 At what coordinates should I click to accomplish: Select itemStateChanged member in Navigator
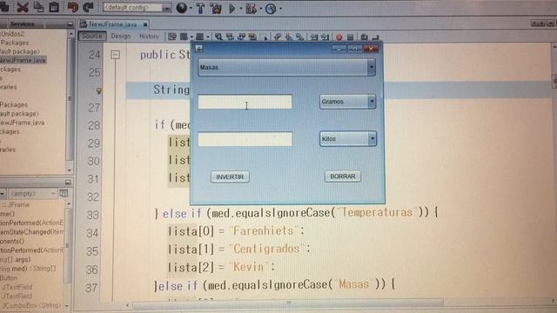31,232
